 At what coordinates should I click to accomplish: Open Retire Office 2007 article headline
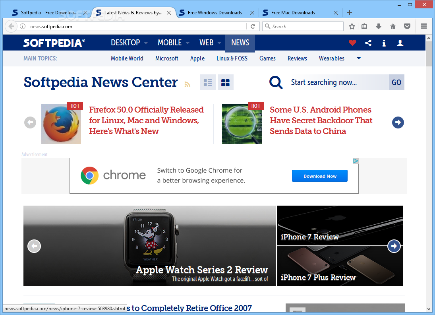tap(189, 308)
